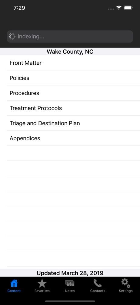Switch to the Contacts tab label
Viewport: 140px width, 305px height.
(98, 291)
